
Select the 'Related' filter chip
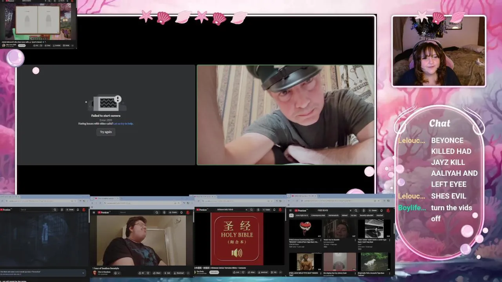point(345,215)
